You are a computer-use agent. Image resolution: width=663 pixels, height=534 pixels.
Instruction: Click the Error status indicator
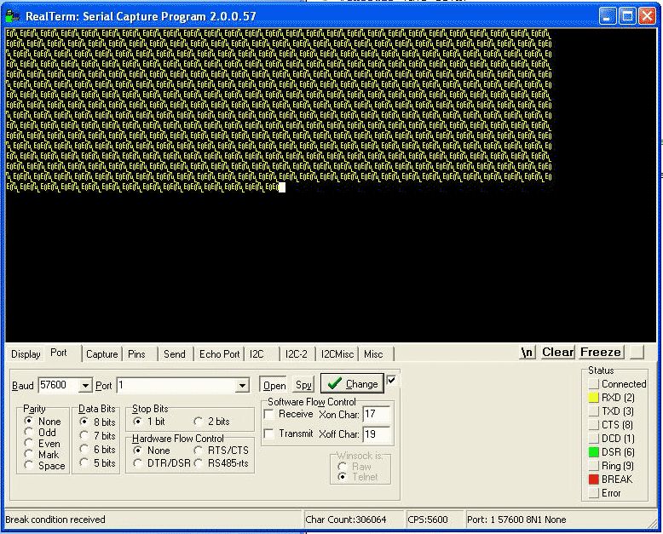pyautogui.click(x=594, y=492)
